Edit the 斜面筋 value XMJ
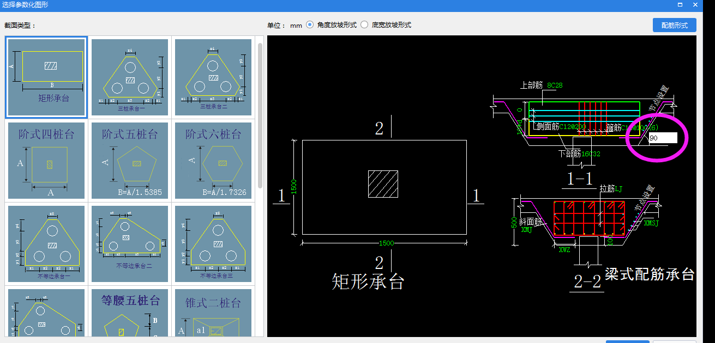Screen dimensions: 715x343 point(526,230)
